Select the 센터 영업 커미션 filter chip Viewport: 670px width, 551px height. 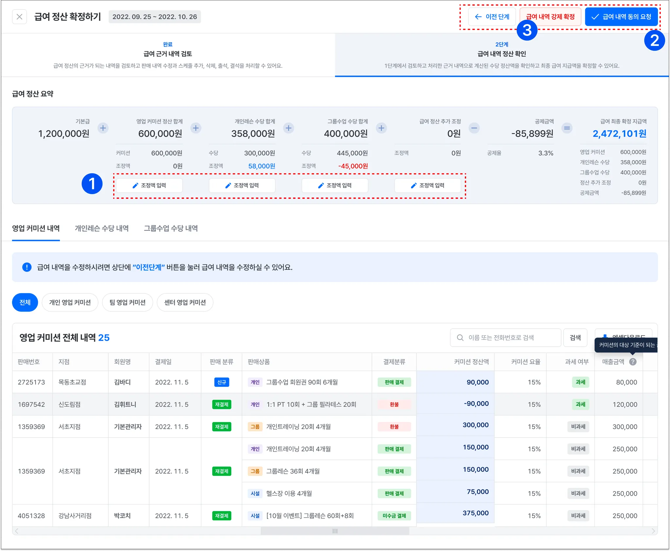pyautogui.click(x=185, y=302)
